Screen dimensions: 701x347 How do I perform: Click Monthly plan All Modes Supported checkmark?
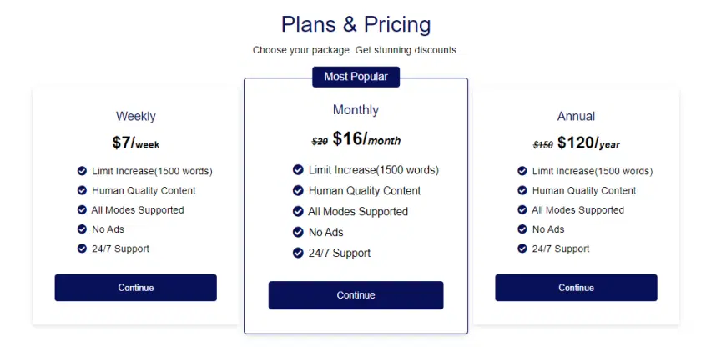point(298,211)
